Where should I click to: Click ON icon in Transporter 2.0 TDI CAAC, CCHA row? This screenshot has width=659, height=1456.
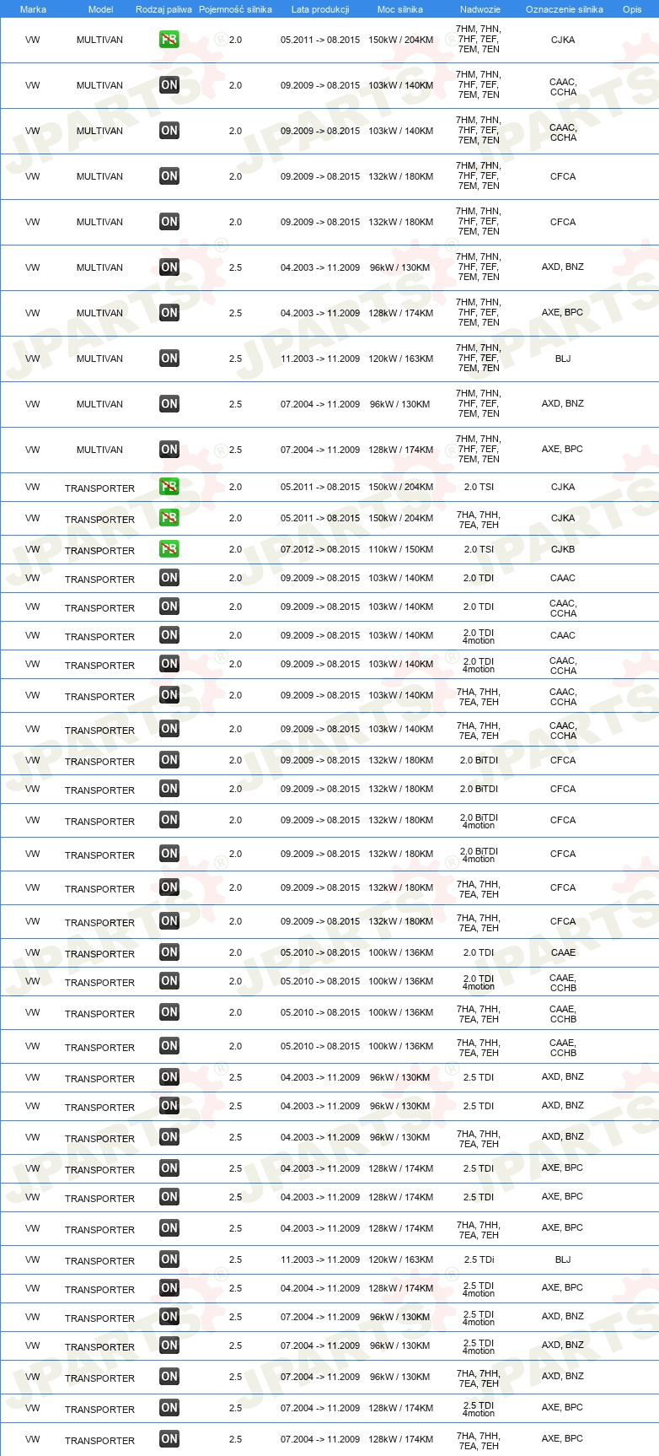169,607
